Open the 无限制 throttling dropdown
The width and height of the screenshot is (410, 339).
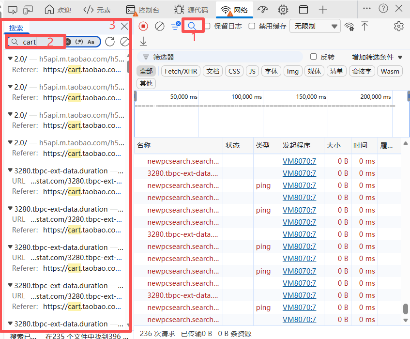(315, 26)
